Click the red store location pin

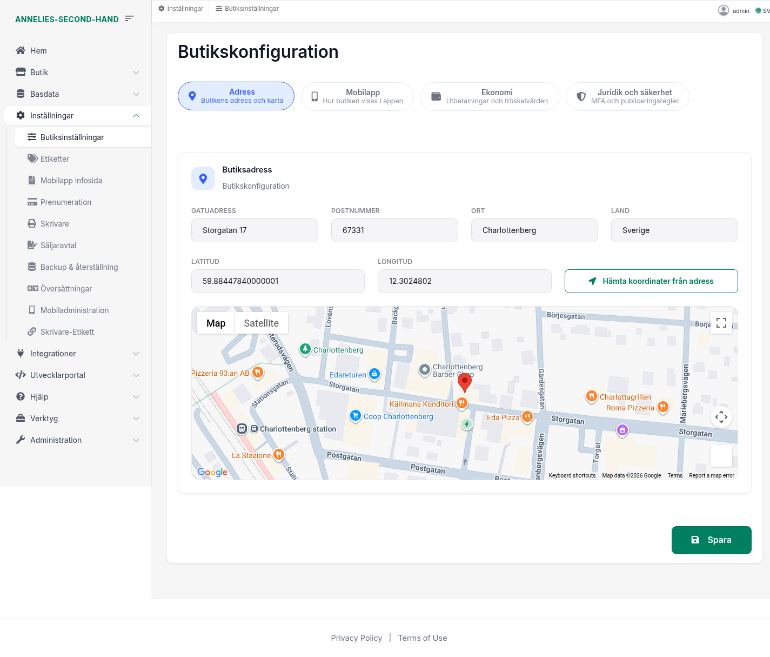[x=464, y=382]
